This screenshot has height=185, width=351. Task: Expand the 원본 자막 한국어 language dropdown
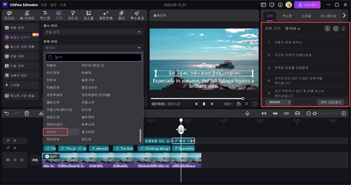[293, 29]
